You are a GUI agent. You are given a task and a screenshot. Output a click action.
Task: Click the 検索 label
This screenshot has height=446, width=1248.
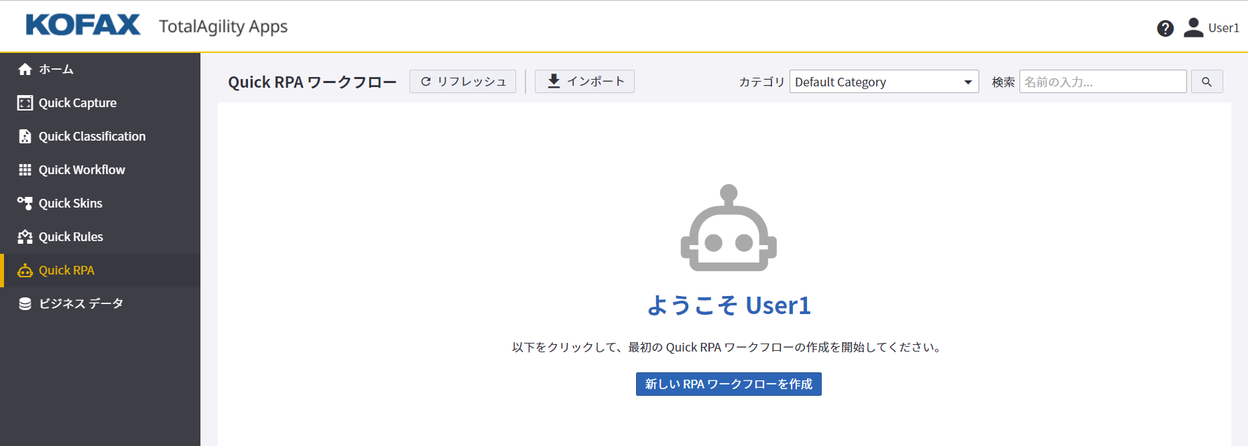click(x=1003, y=82)
